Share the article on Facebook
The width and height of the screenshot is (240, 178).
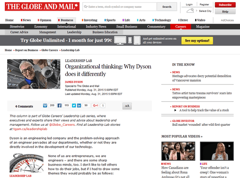coord(60,105)
